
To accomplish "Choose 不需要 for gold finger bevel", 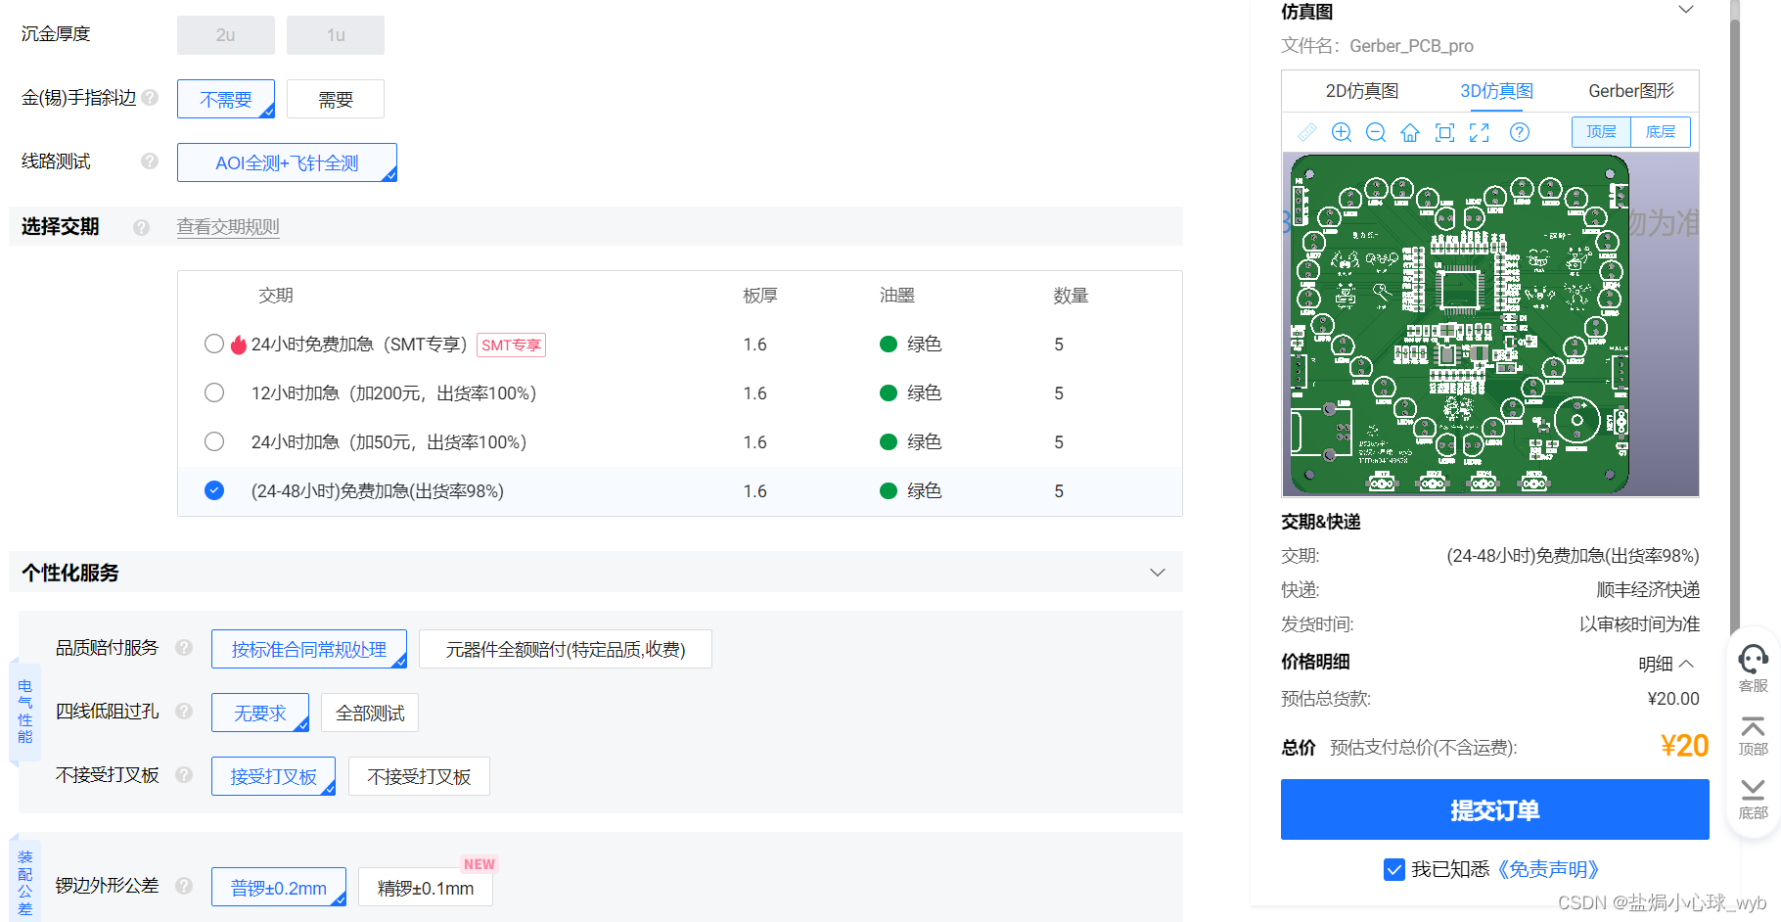I will (x=226, y=99).
